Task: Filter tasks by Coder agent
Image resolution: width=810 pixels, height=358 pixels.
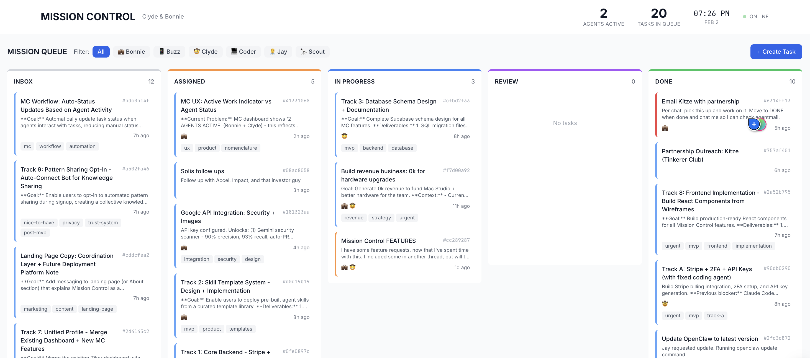Action: point(243,51)
